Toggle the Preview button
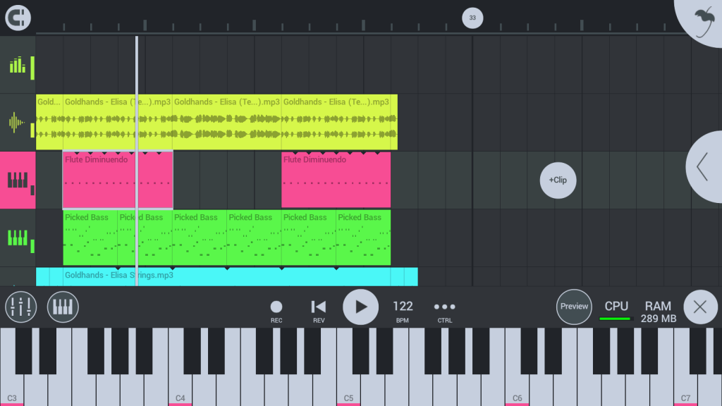 [574, 307]
